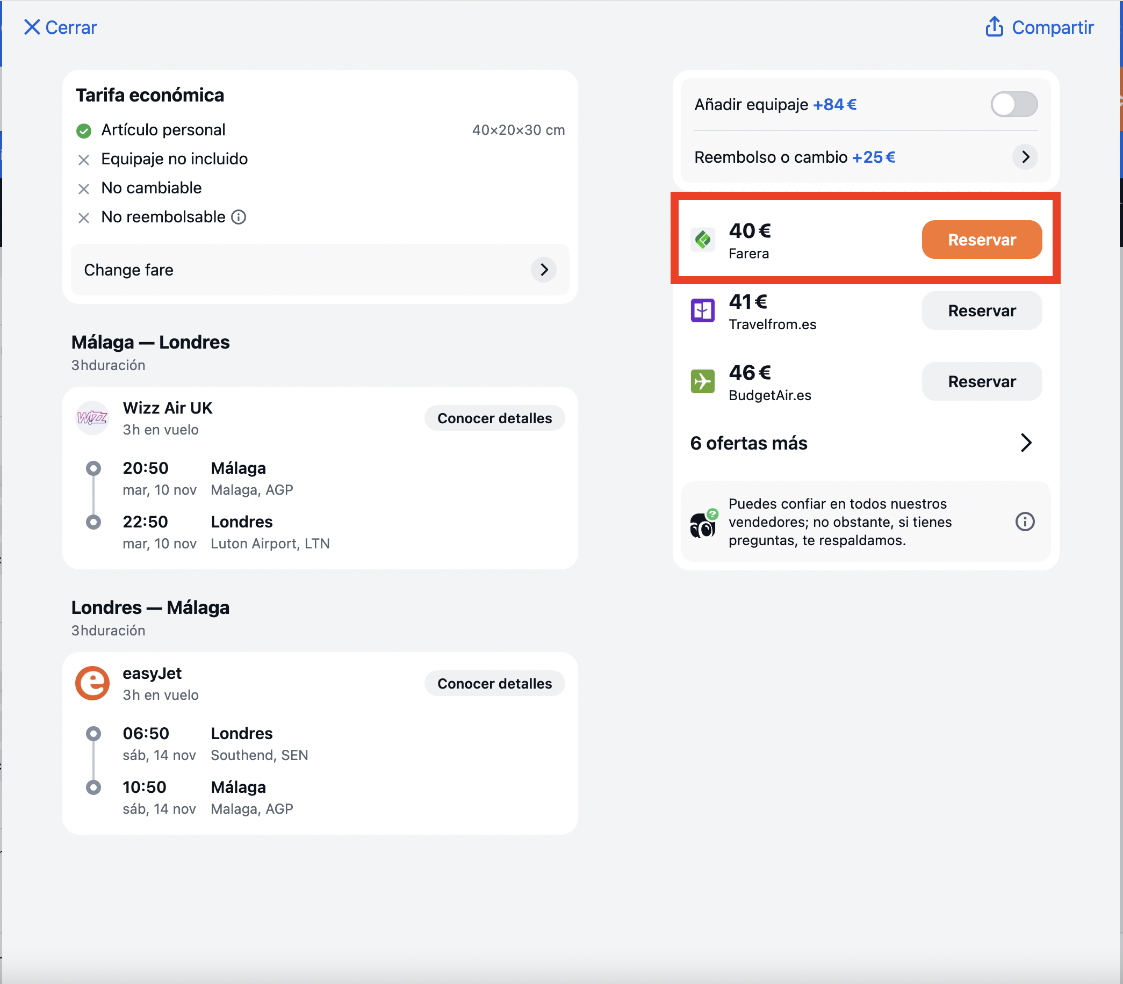Click the +84 € baggage price
This screenshot has height=984, width=1123.
tap(834, 104)
